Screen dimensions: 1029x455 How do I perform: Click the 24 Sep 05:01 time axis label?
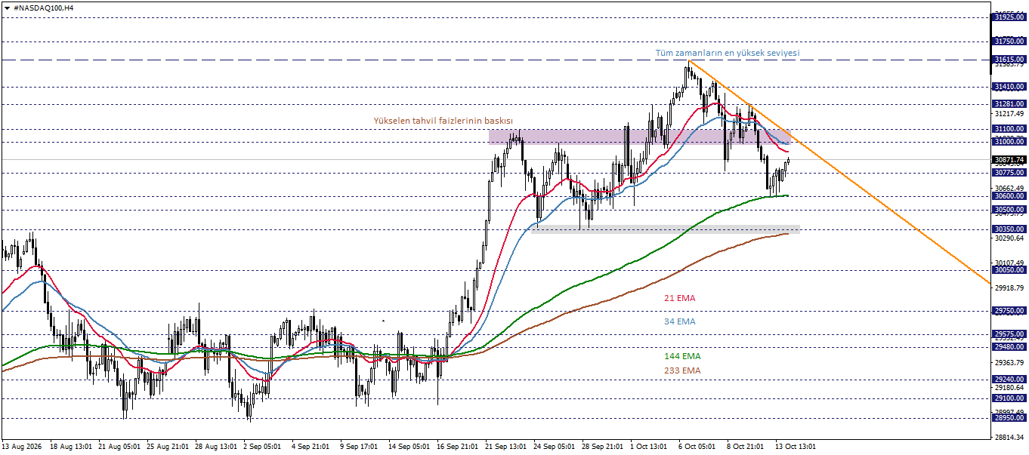554,447
